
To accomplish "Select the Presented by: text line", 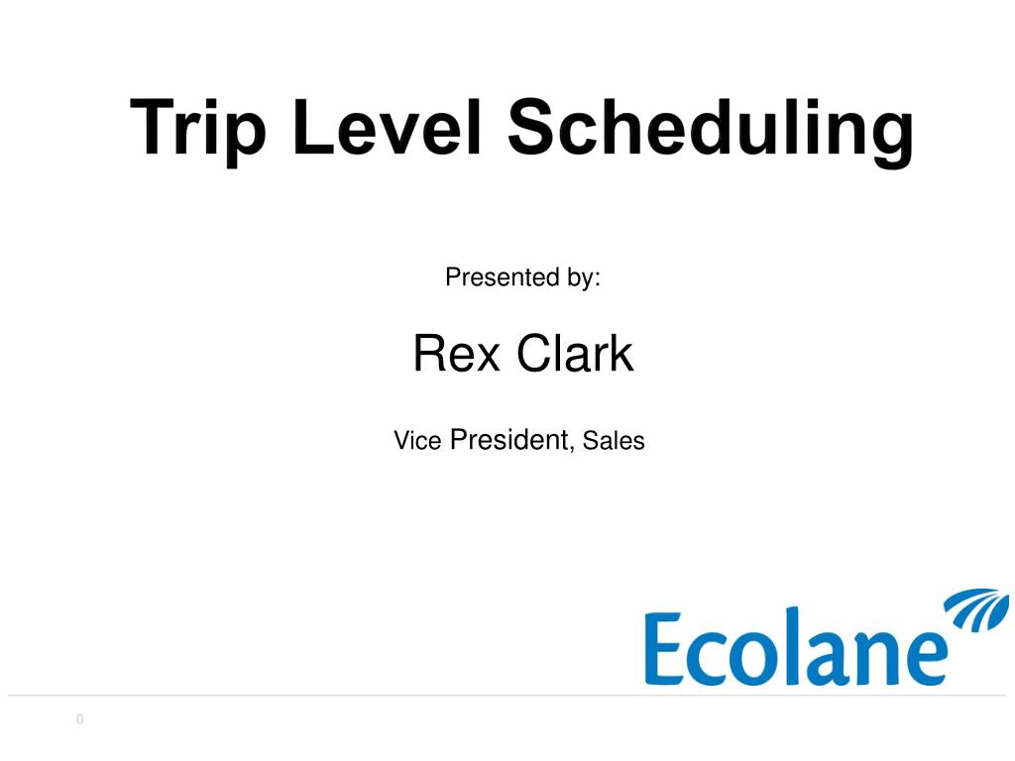I will tap(522, 277).
